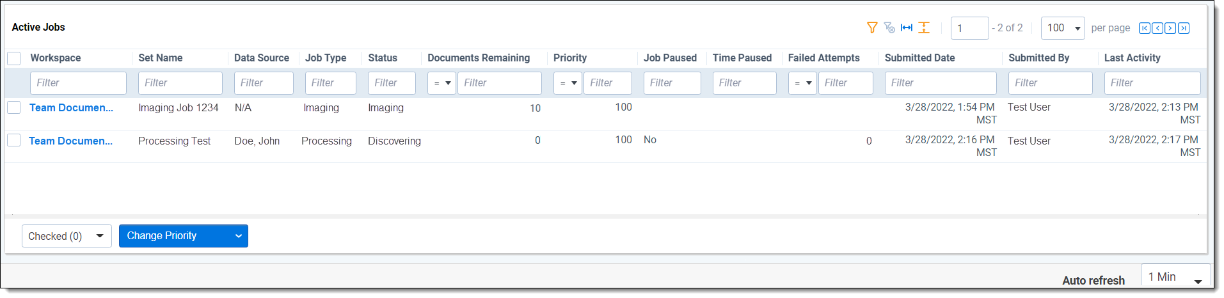Viewport: 1224px width, 298px height.
Task: Open Team Documen... link for Imaging Job 1234
Action: [x=71, y=107]
